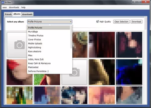Open the help menu

pos(23,7)
